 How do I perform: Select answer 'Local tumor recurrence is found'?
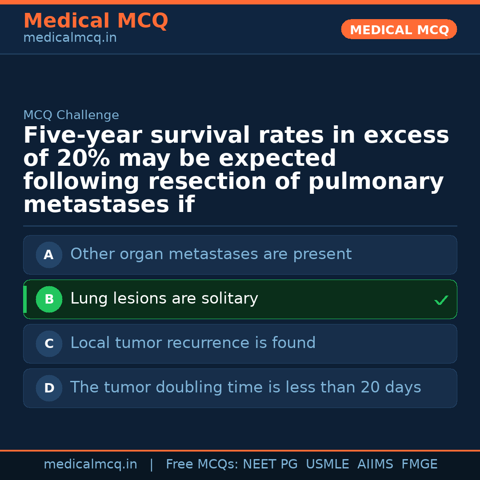193,343
